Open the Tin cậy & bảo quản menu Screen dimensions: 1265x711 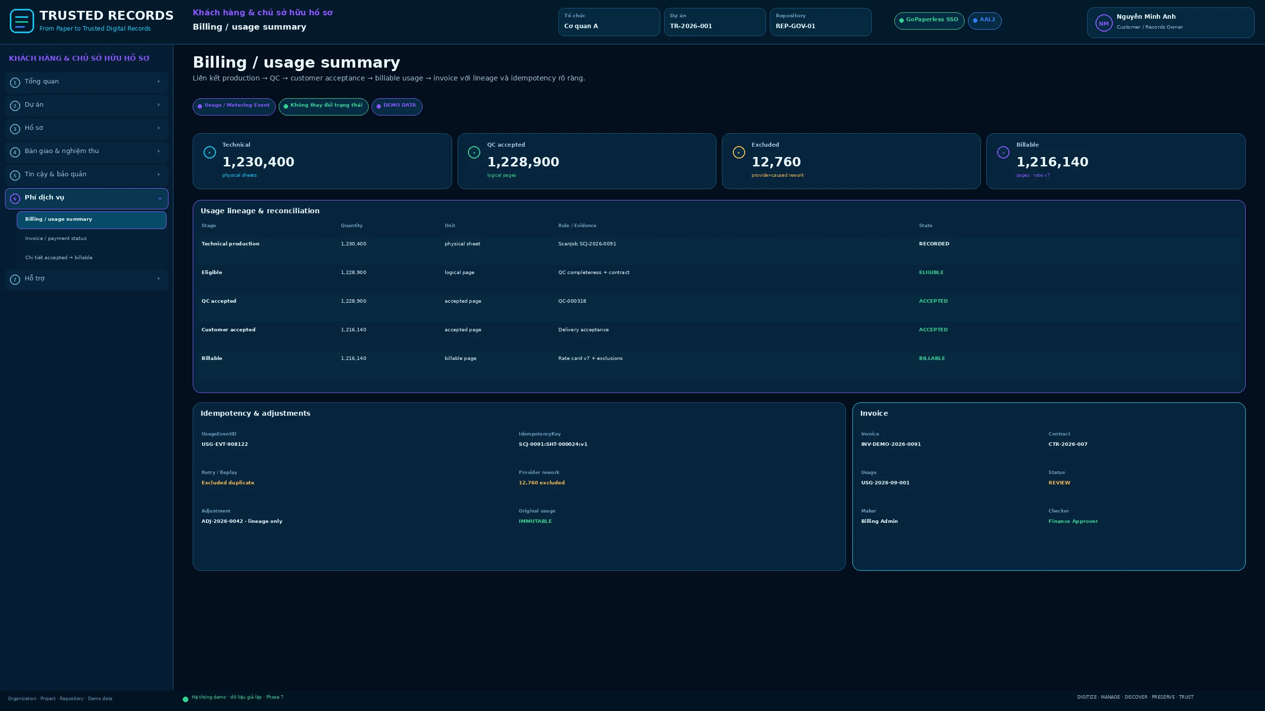coord(86,174)
